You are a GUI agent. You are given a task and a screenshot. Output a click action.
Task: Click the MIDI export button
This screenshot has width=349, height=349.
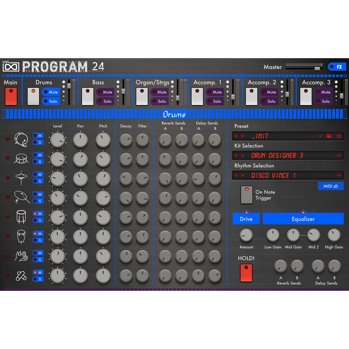click(x=331, y=186)
